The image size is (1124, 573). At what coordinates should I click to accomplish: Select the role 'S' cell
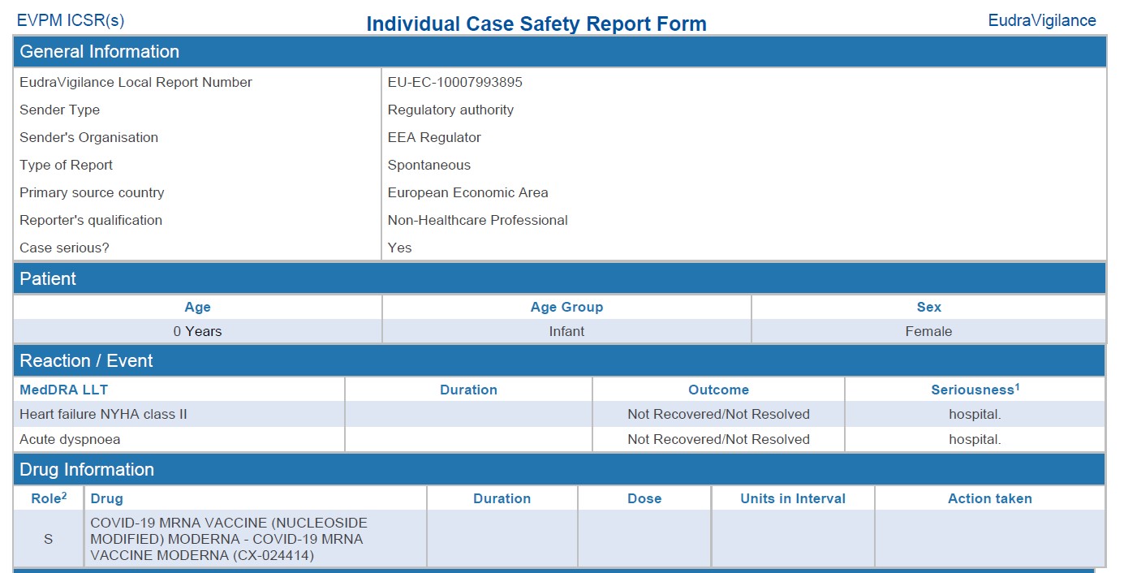pyautogui.click(x=49, y=539)
